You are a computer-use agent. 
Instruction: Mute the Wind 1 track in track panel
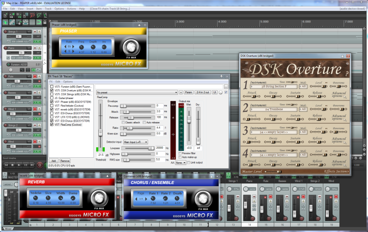click(x=35, y=109)
